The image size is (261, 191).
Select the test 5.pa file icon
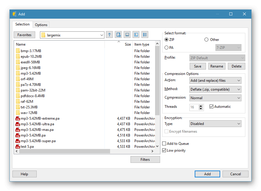pos(18,147)
